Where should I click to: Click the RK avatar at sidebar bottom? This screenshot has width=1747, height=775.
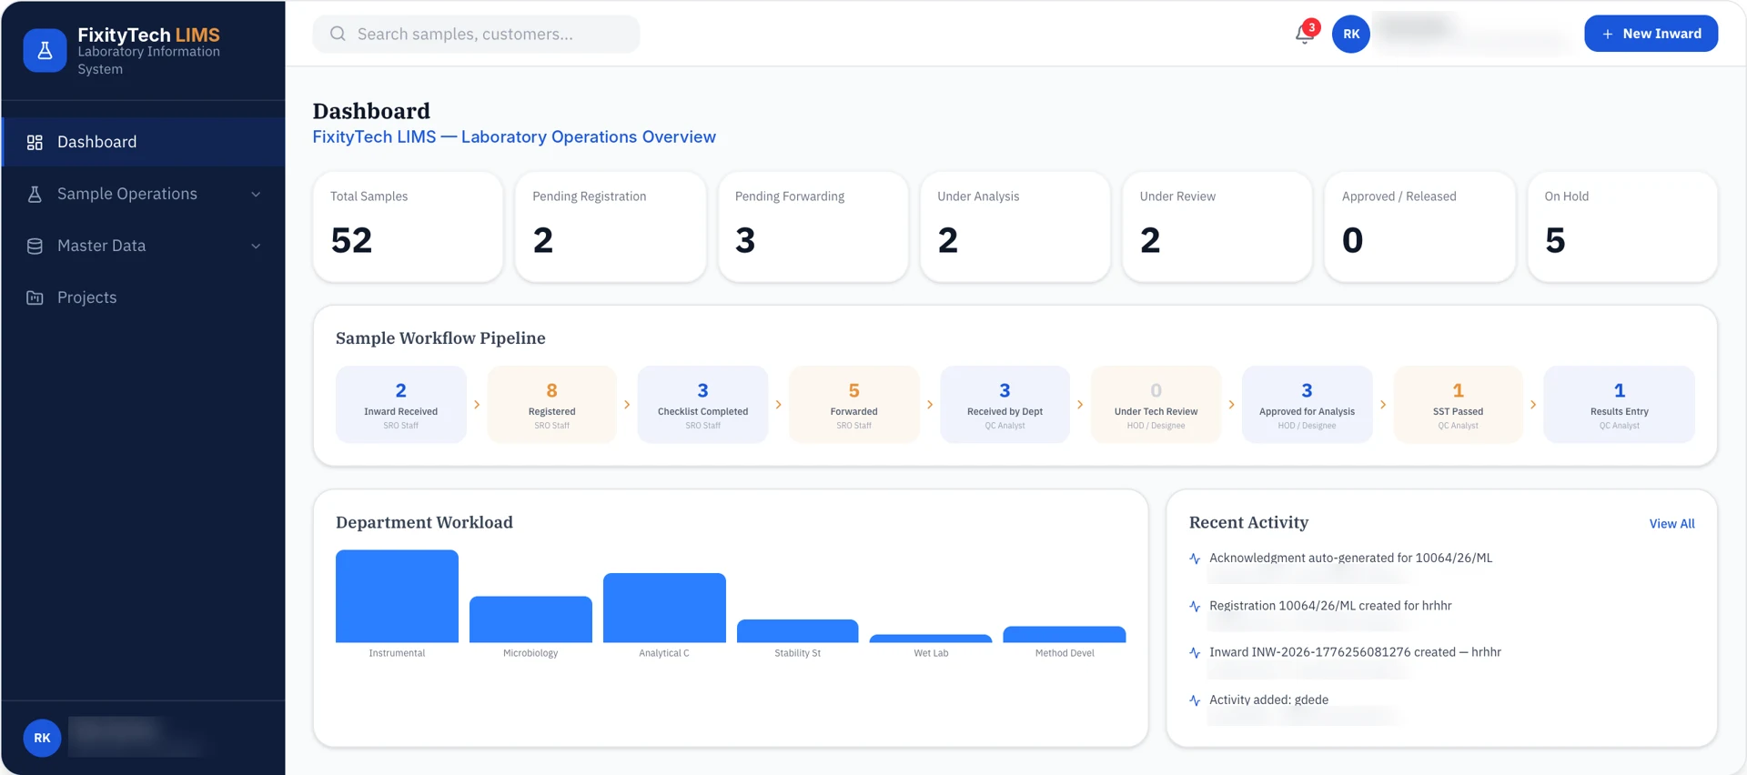pyautogui.click(x=42, y=738)
